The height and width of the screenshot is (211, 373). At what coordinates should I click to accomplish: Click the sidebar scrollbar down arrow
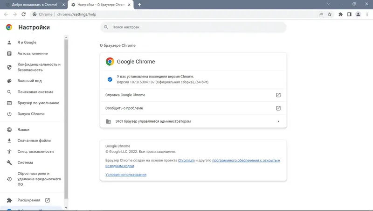(66, 208)
